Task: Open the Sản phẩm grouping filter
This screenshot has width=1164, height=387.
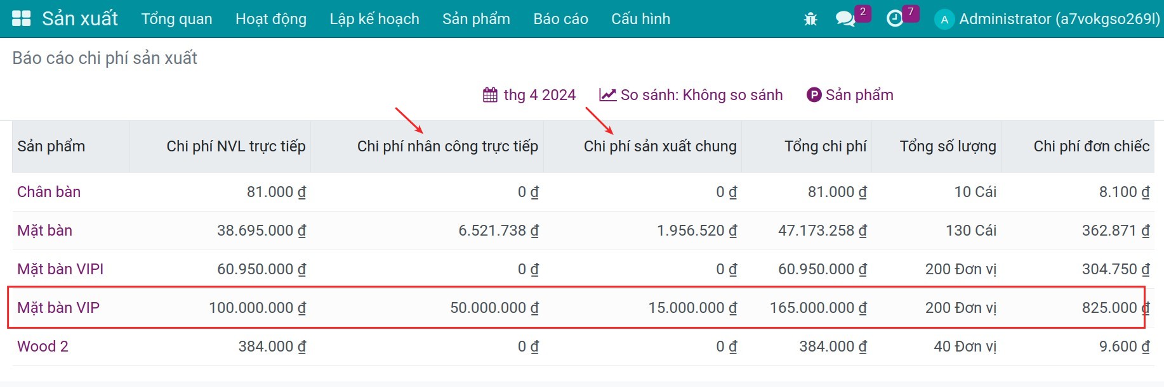Action: pos(850,95)
